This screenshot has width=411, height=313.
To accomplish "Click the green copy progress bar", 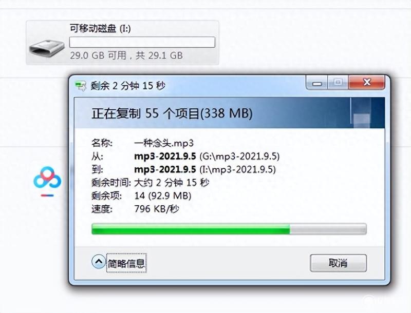I will click(x=229, y=229).
